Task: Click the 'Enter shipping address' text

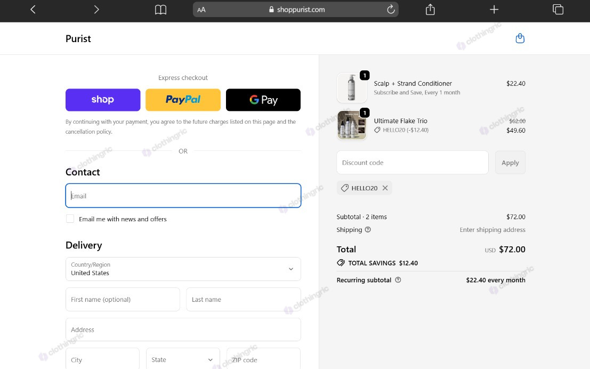Action: point(492,230)
